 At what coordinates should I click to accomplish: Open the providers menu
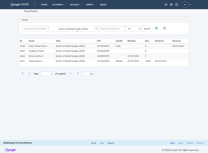click(58, 4)
